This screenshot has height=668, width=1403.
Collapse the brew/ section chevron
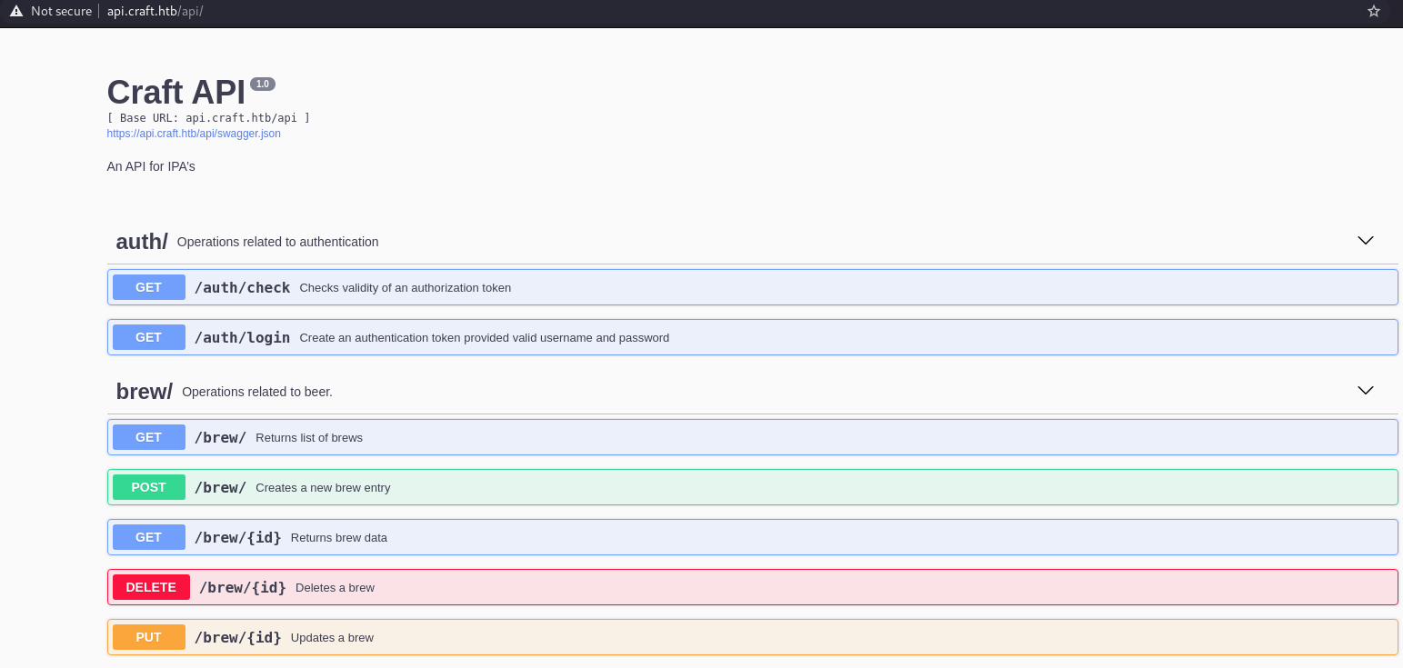[x=1365, y=391]
